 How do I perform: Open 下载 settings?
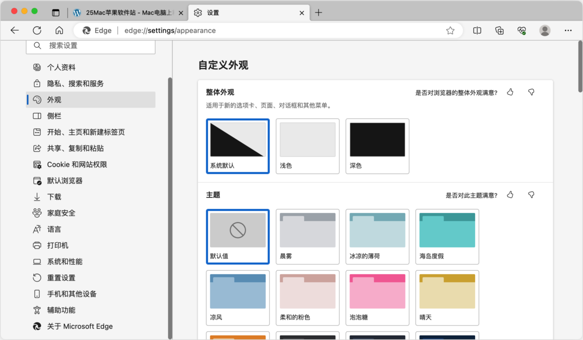tap(90, 197)
